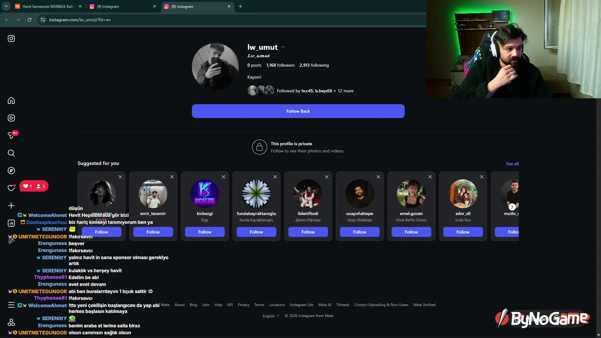
Task: Click the Follow Back button
Action: (298, 111)
